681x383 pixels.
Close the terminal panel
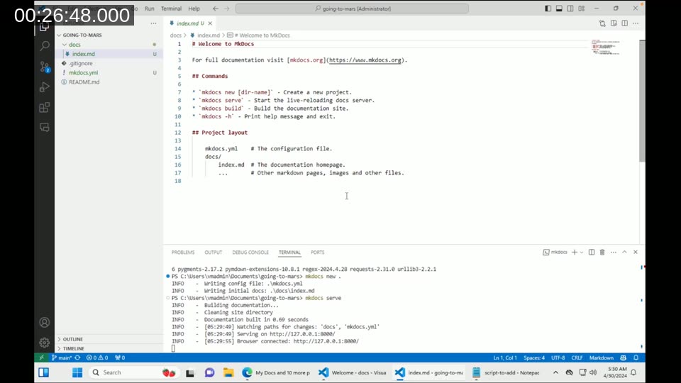tap(636, 252)
